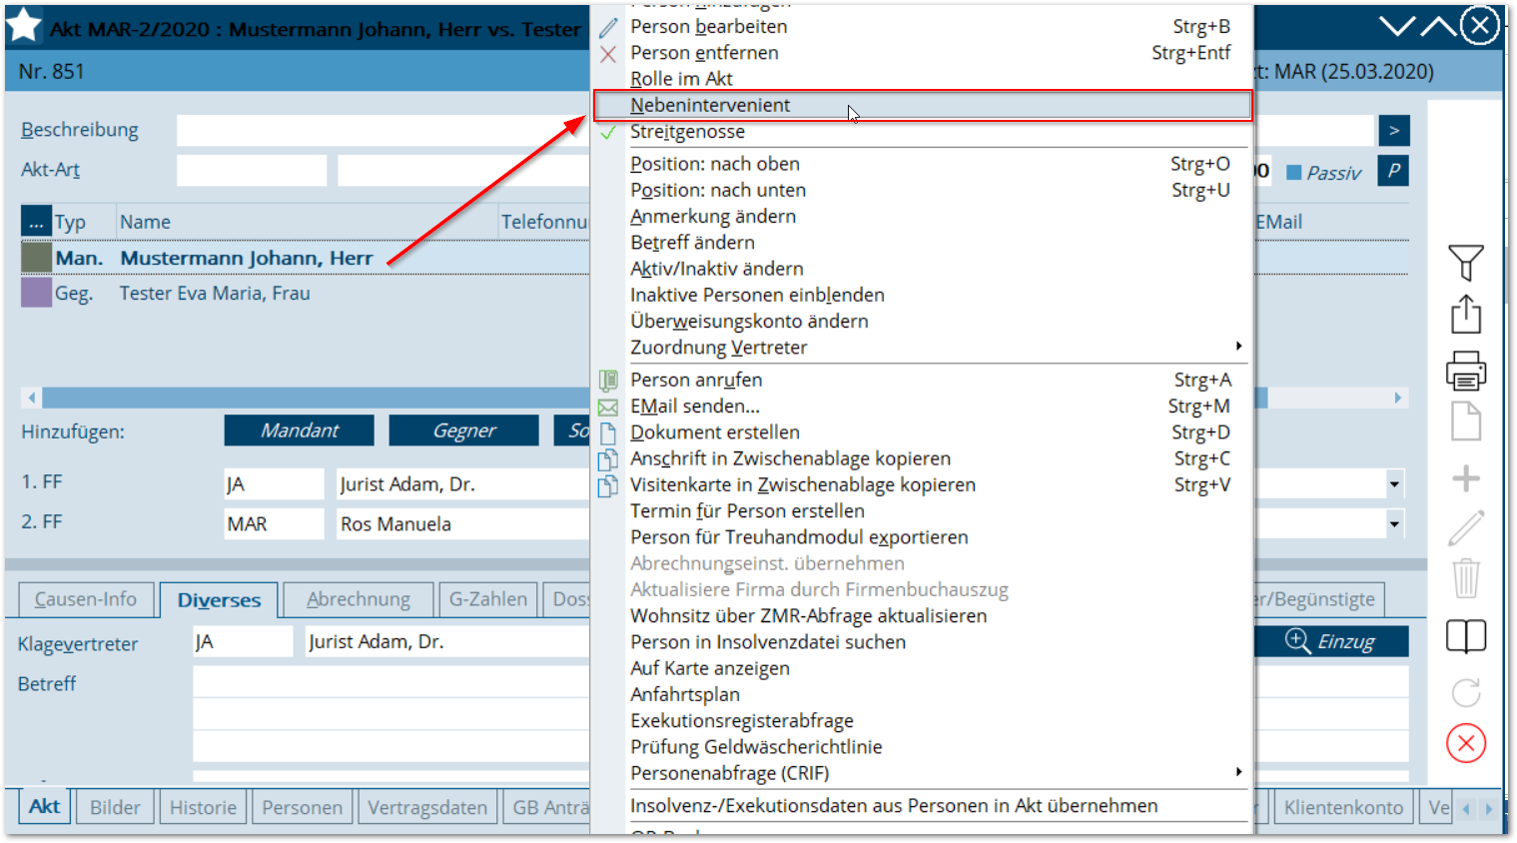Switch to Causen-Info tab
The image size is (1517, 843).
pos(86,599)
